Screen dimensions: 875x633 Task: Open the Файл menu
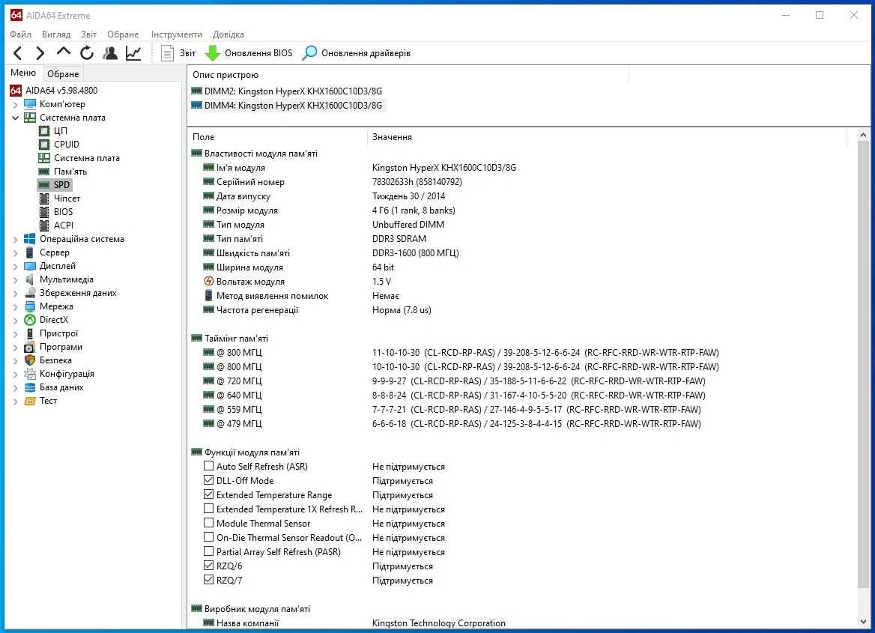[x=21, y=34]
